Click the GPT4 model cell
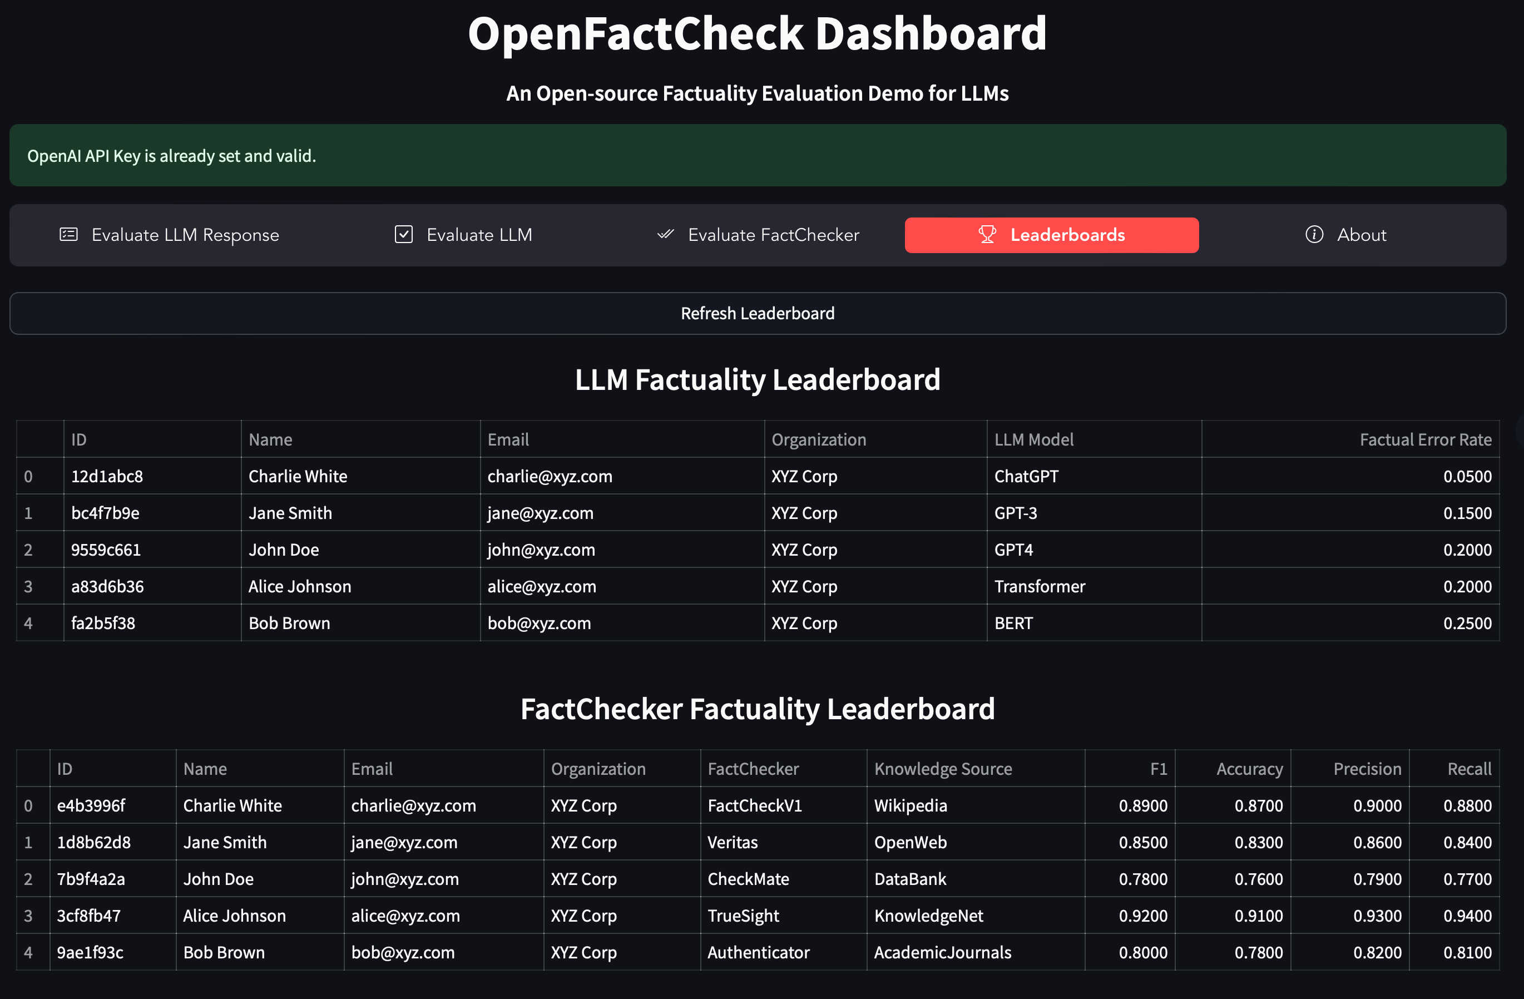The height and width of the screenshot is (999, 1524). (1093, 550)
